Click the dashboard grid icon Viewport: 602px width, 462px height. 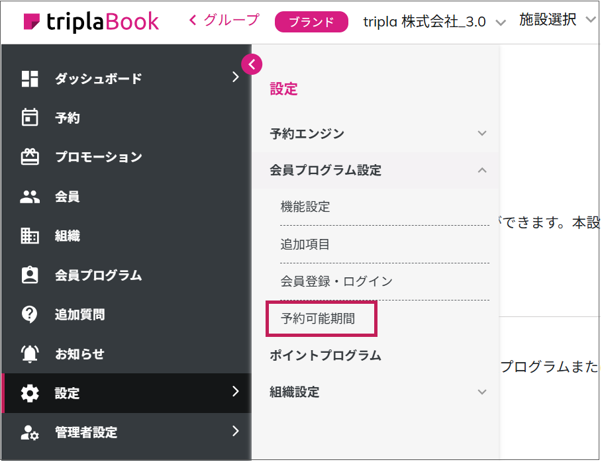click(30, 79)
